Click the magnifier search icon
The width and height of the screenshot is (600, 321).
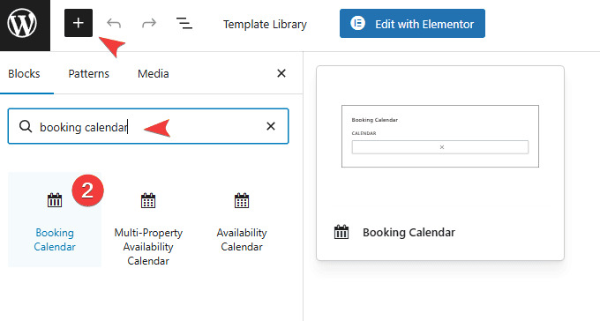point(26,127)
